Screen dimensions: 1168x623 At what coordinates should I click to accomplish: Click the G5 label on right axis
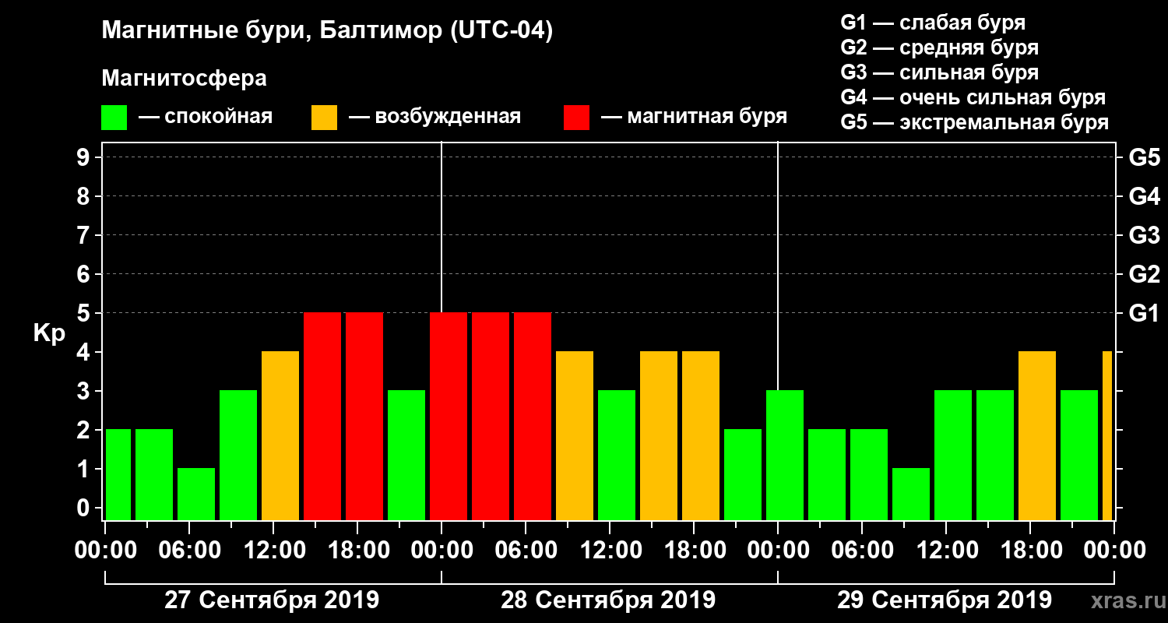[1144, 157]
